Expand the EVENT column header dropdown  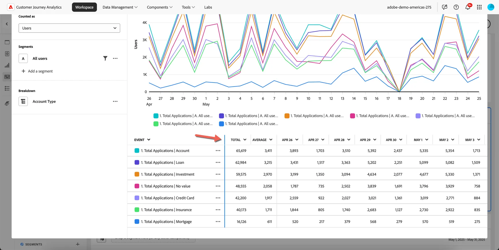(149, 140)
